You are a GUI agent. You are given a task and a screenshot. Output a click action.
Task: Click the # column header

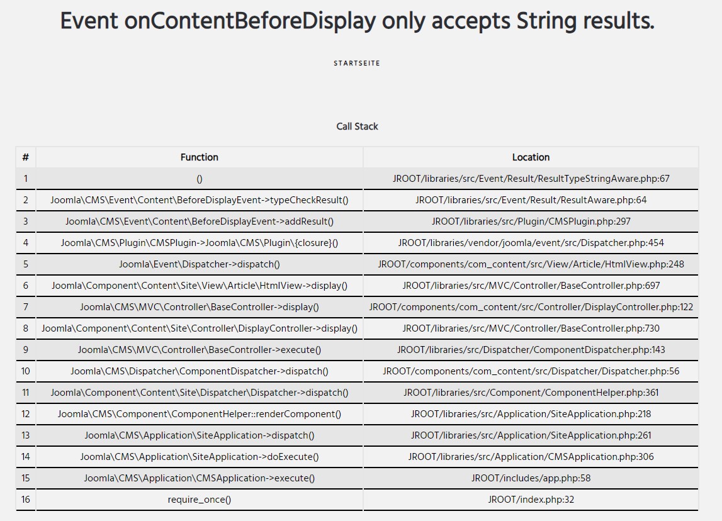coord(26,157)
